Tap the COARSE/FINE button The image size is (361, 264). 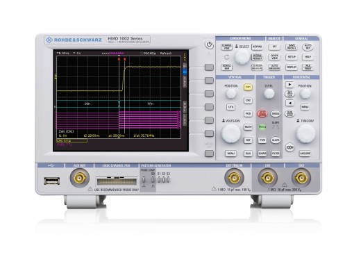[x=226, y=47]
